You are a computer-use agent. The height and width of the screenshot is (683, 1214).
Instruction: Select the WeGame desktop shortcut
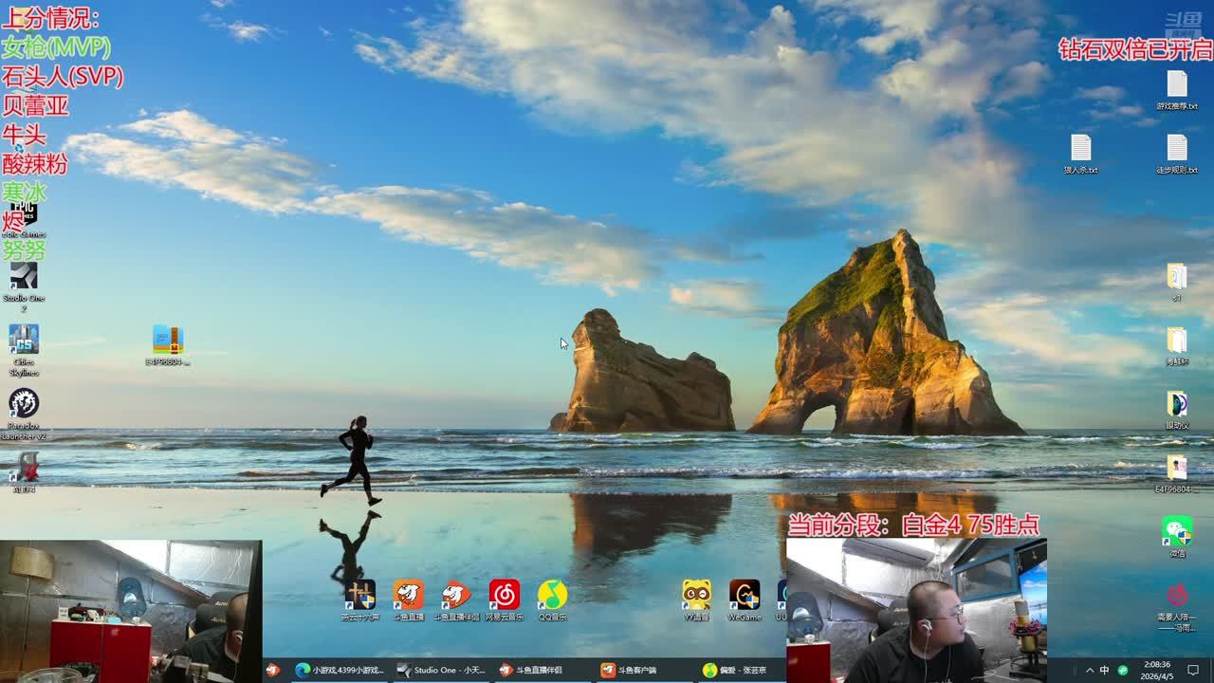pos(745,596)
